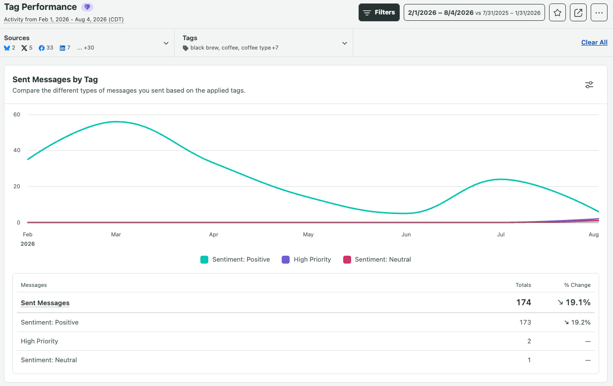Click the premium diamond badge icon
Image resolution: width=613 pixels, height=386 pixels.
pos(87,7)
